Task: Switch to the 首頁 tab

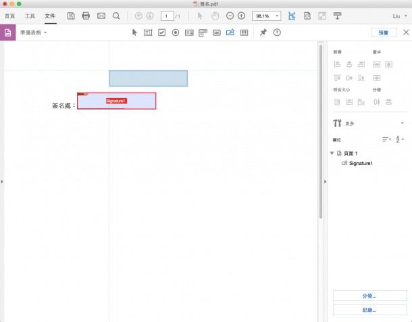Action: 10,16
